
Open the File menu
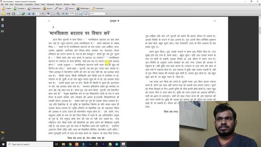click(x=2, y=4)
